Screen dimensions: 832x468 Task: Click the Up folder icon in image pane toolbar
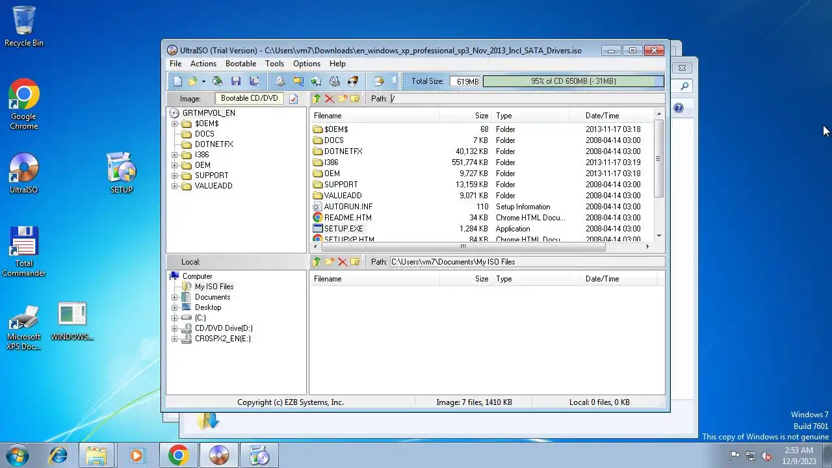click(x=317, y=99)
